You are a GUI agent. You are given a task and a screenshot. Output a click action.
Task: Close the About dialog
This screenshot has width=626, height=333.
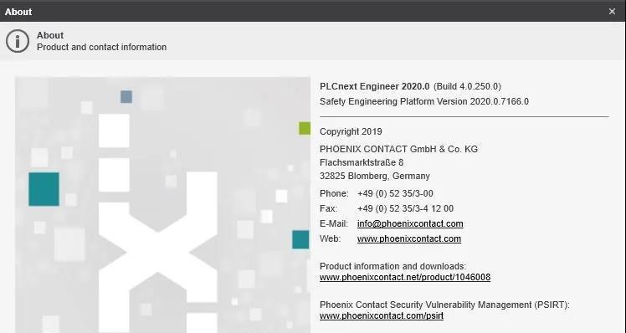coord(612,12)
